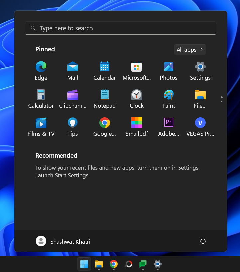Open the VEGAS Pro app
The image size is (240, 272).
point(200,127)
